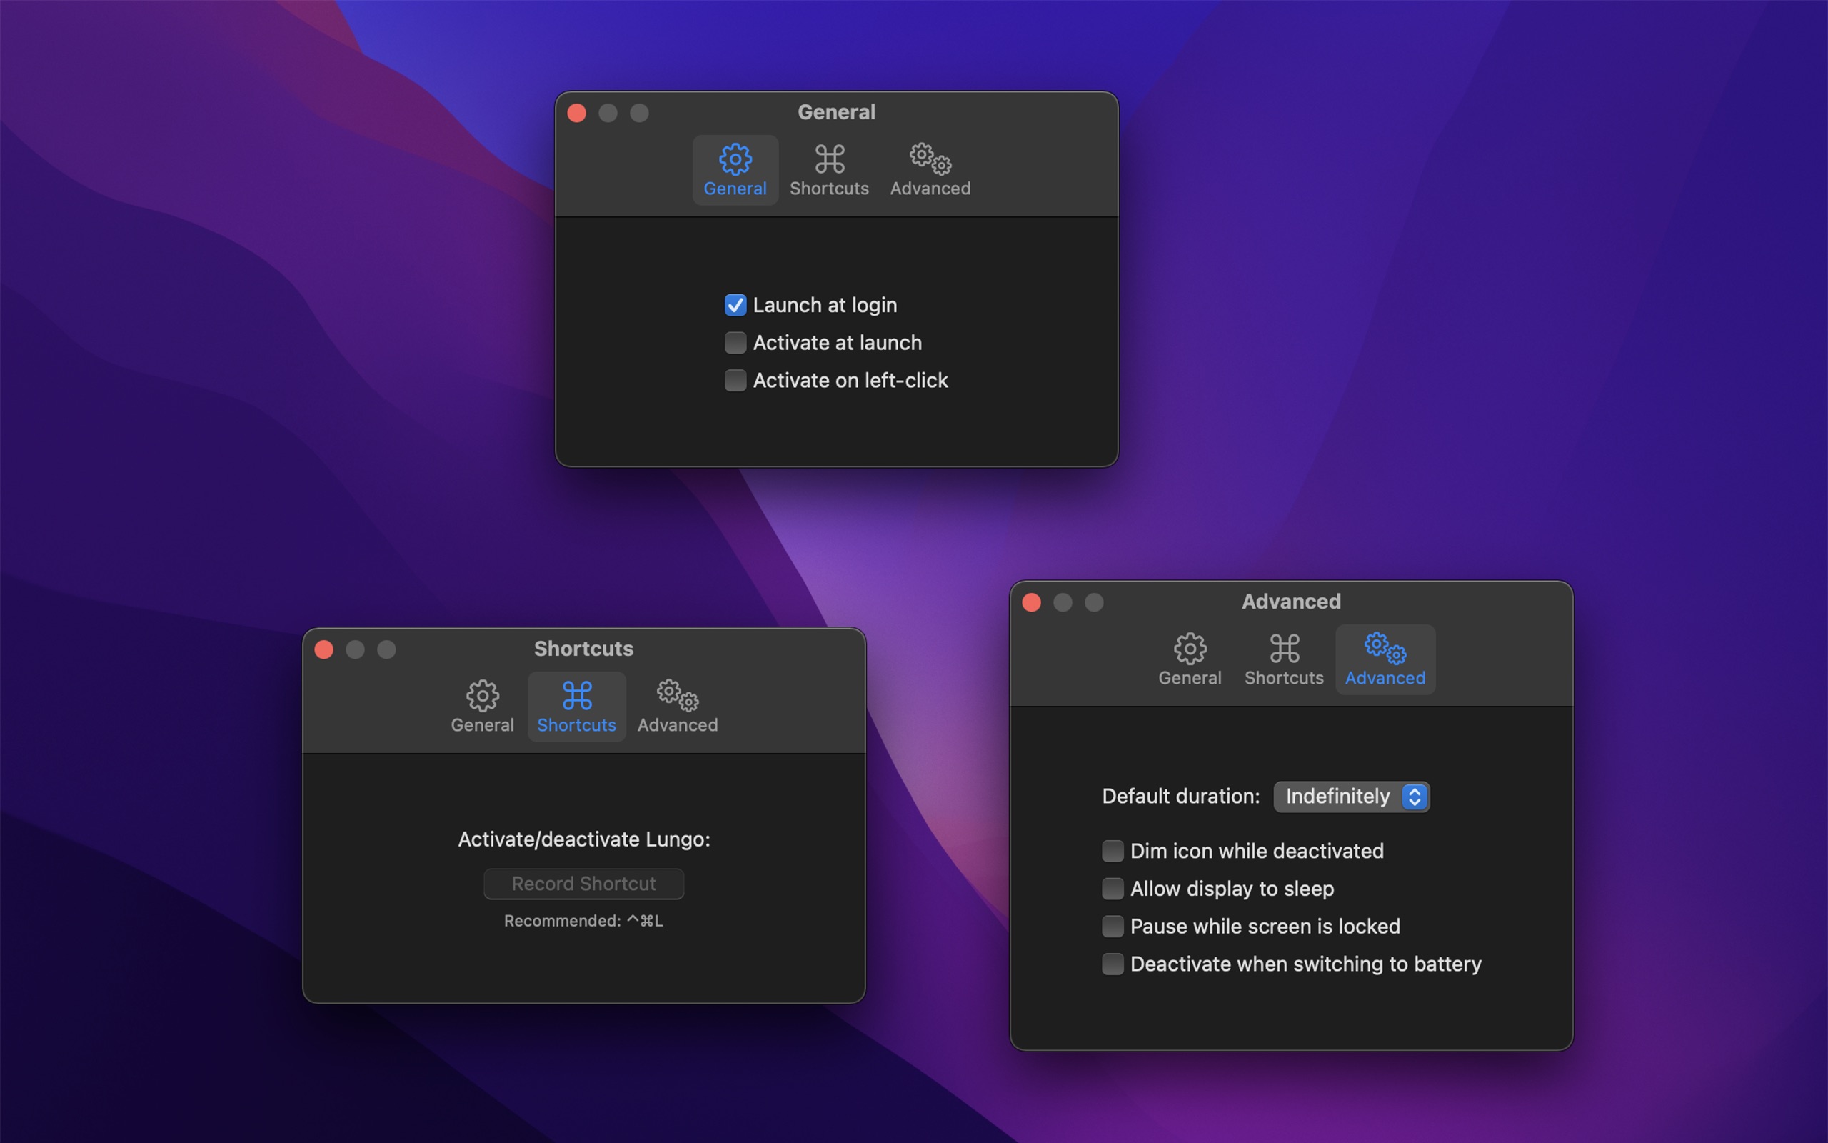Click the Record Shortcut button
The image size is (1828, 1143).
(583, 884)
